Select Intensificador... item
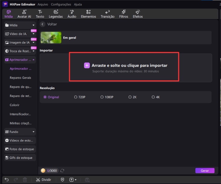 point(20,114)
